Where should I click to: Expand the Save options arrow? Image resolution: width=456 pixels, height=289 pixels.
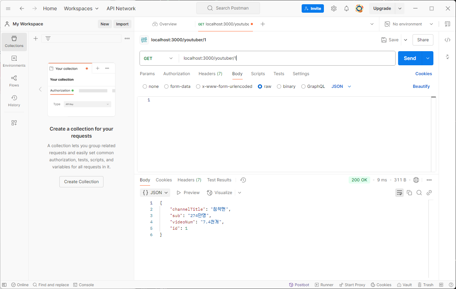pyautogui.click(x=405, y=40)
